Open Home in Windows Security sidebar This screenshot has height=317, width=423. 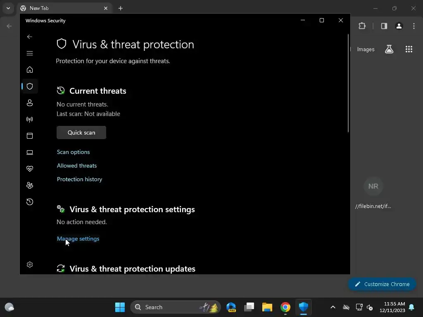(30, 69)
